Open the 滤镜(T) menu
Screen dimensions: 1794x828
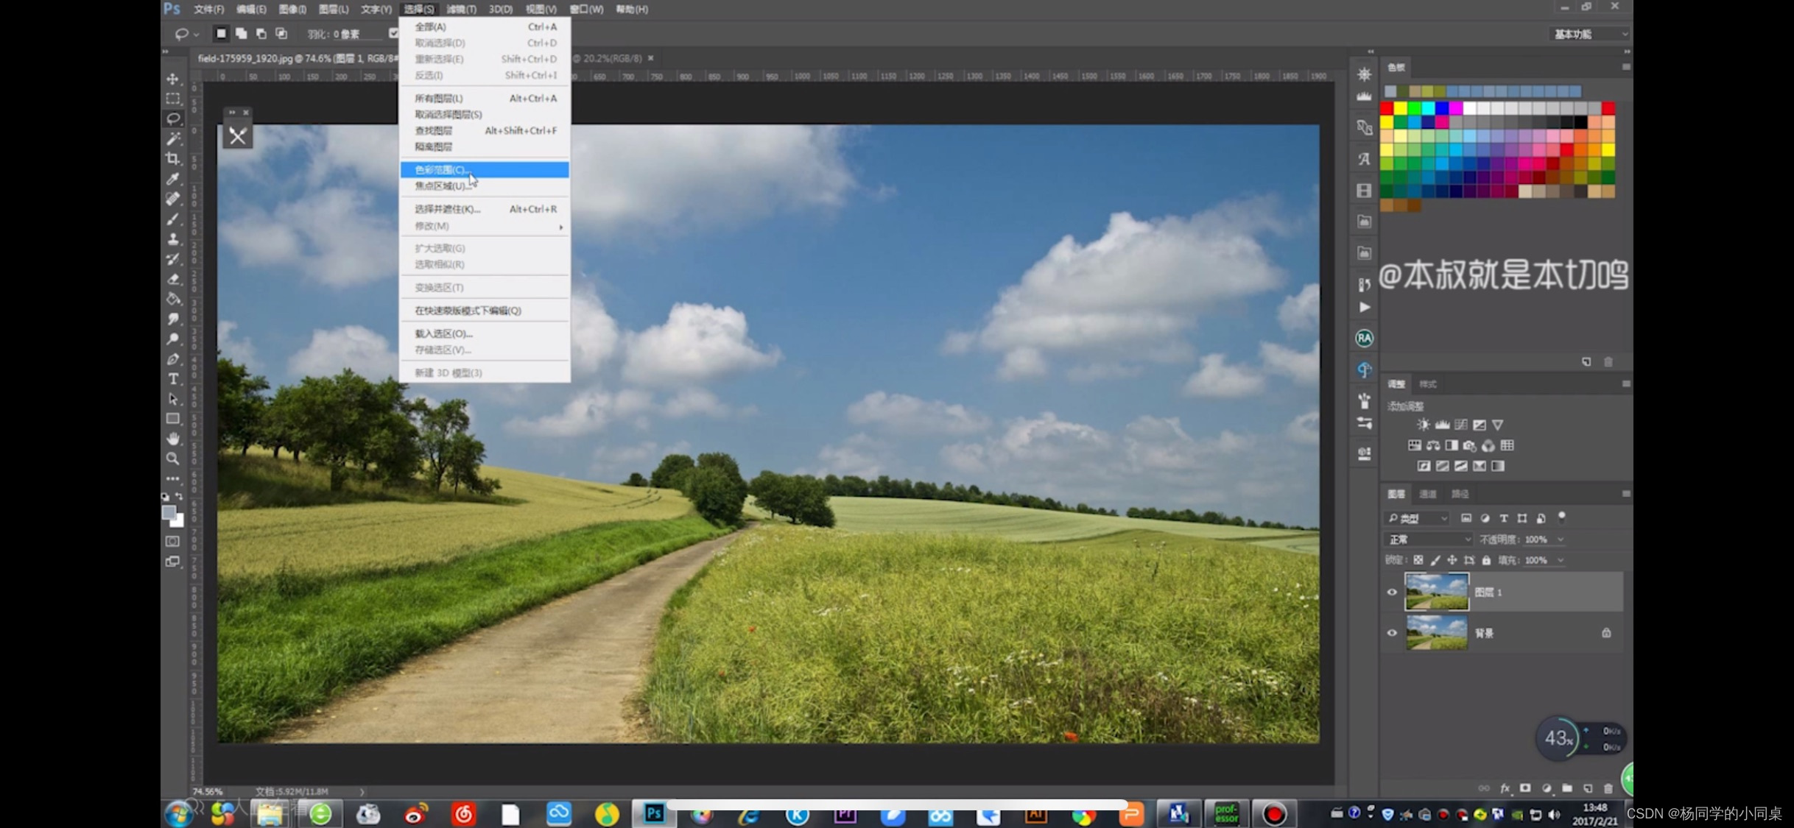click(461, 9)
